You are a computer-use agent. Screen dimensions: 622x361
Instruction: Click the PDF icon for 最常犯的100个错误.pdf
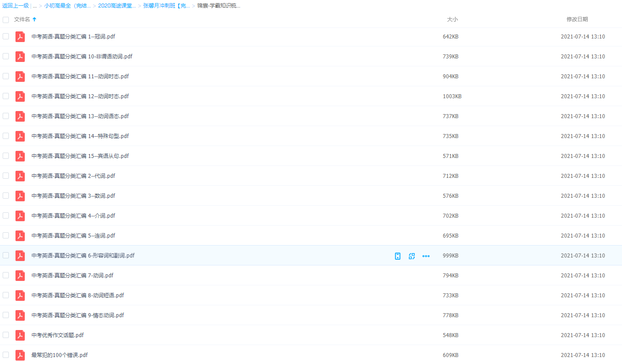20,355
